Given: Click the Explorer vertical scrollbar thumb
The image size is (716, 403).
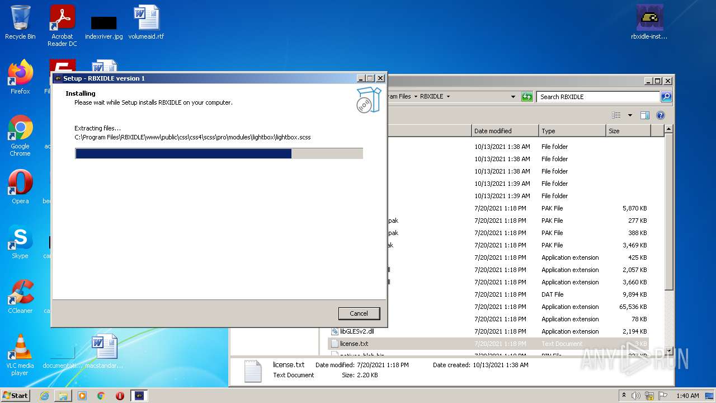Looking at the screenshot, I should click(668, 213).
